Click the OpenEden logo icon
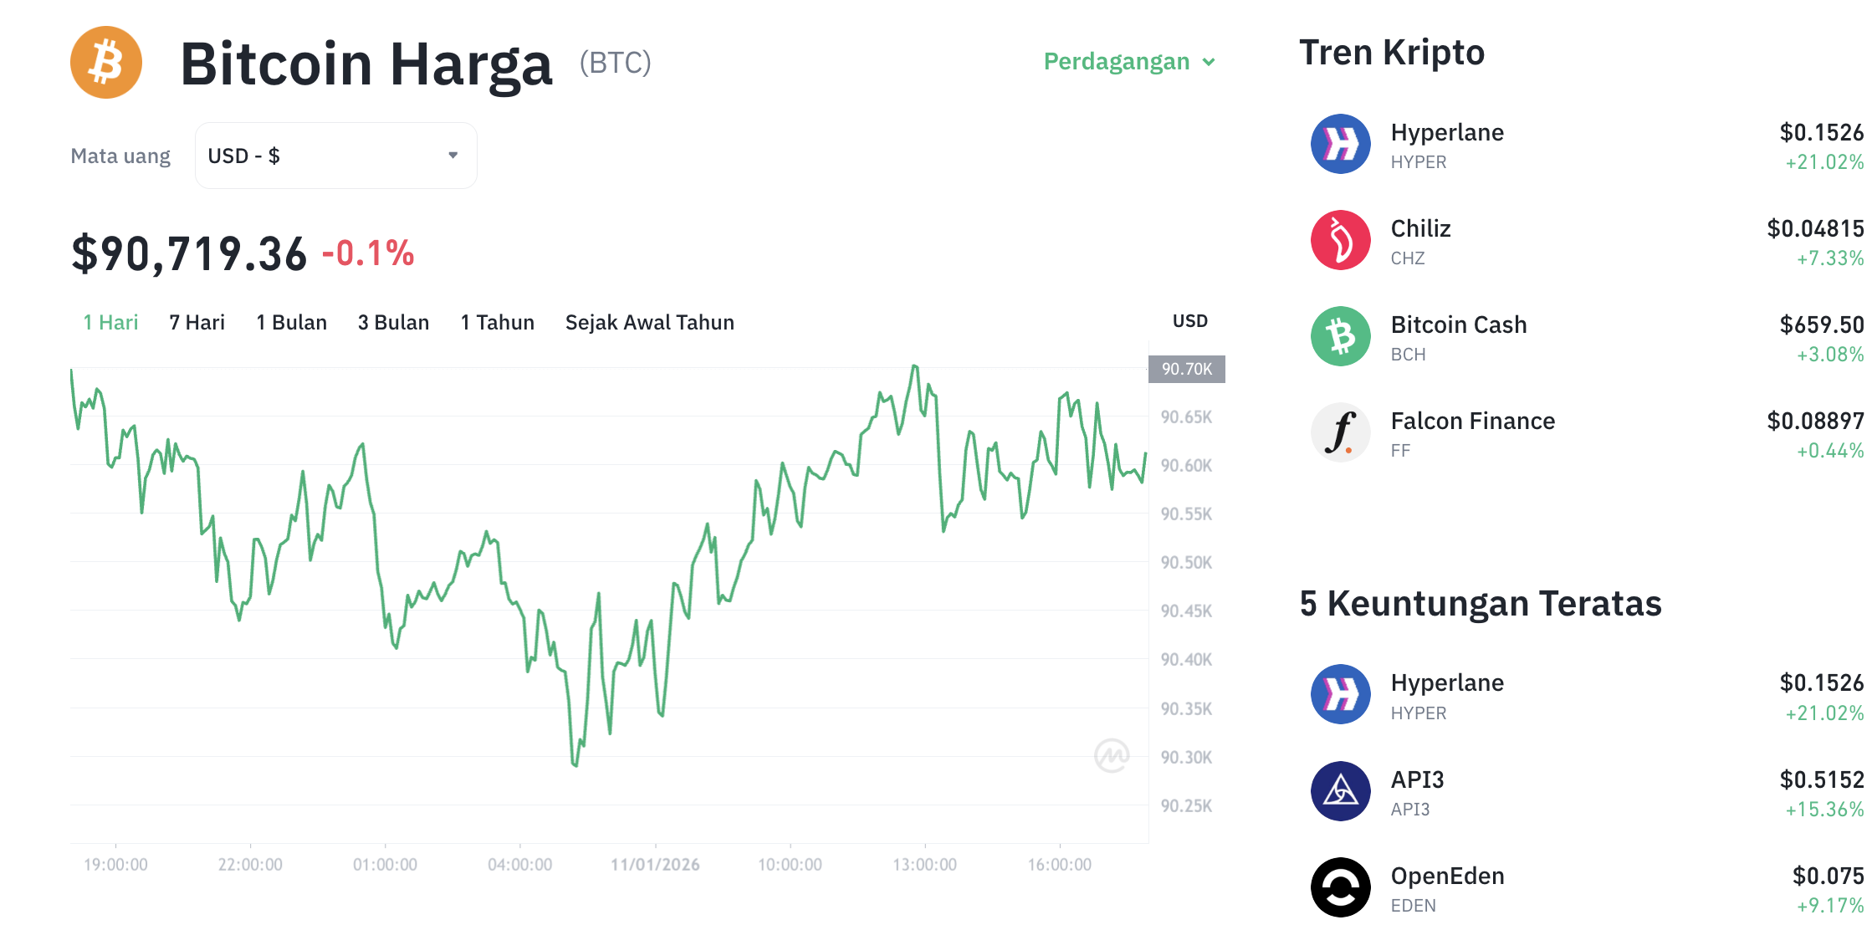1872x925 pixels. (1339, 887)
